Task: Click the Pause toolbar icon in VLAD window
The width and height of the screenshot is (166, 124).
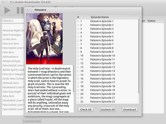Action: [20, 10]
